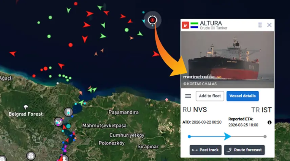This screenshot has height=161, width=290.
Task: Click the Sierra Leone flag icon
Action: click(194, 25)
